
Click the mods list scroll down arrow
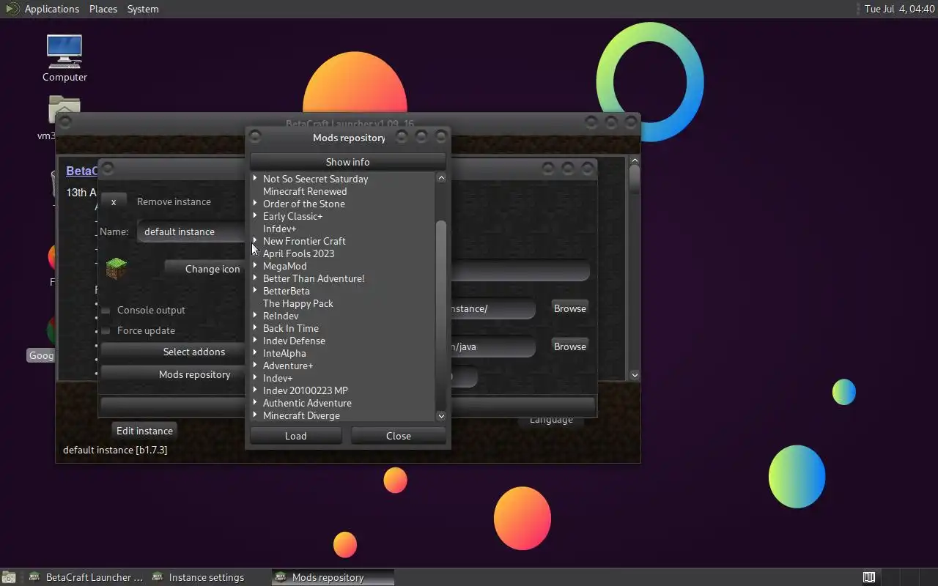point(441,416)
